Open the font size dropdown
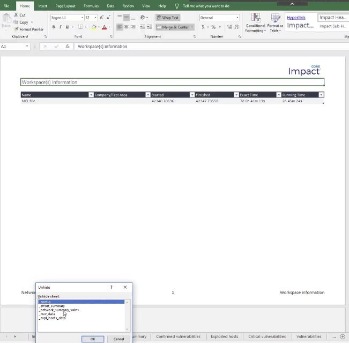 [95, 18]
